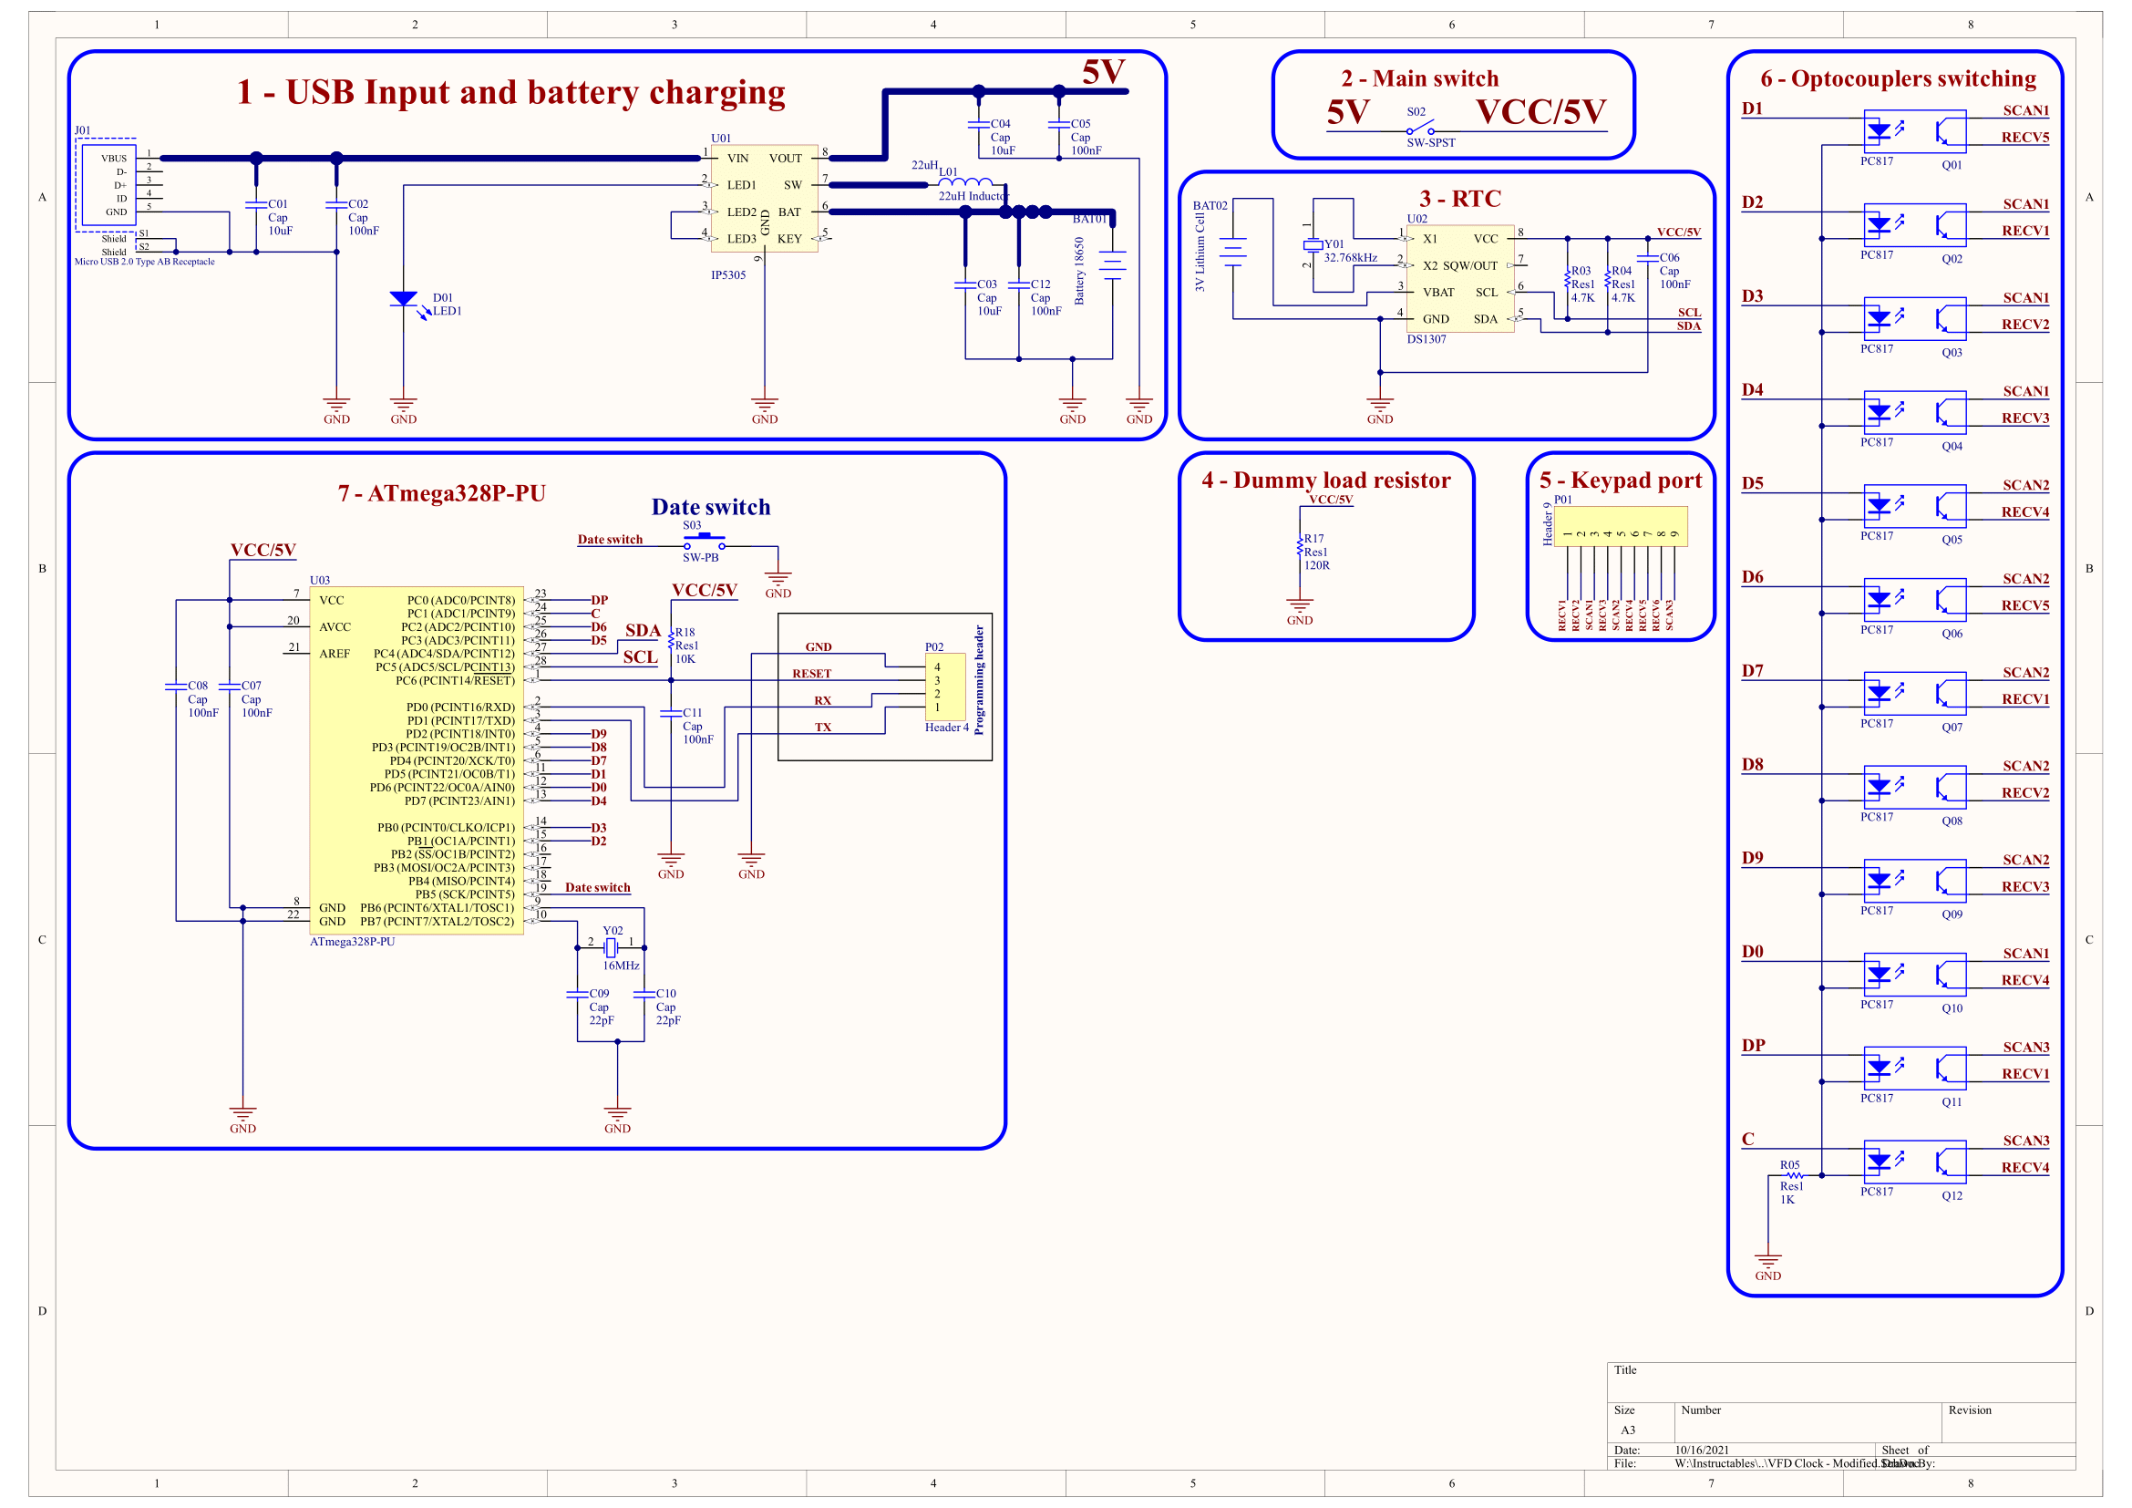This screenshot has height=1508, width=2132.
Task: Click resistor R05 1K
Action: point(1795,1175)
